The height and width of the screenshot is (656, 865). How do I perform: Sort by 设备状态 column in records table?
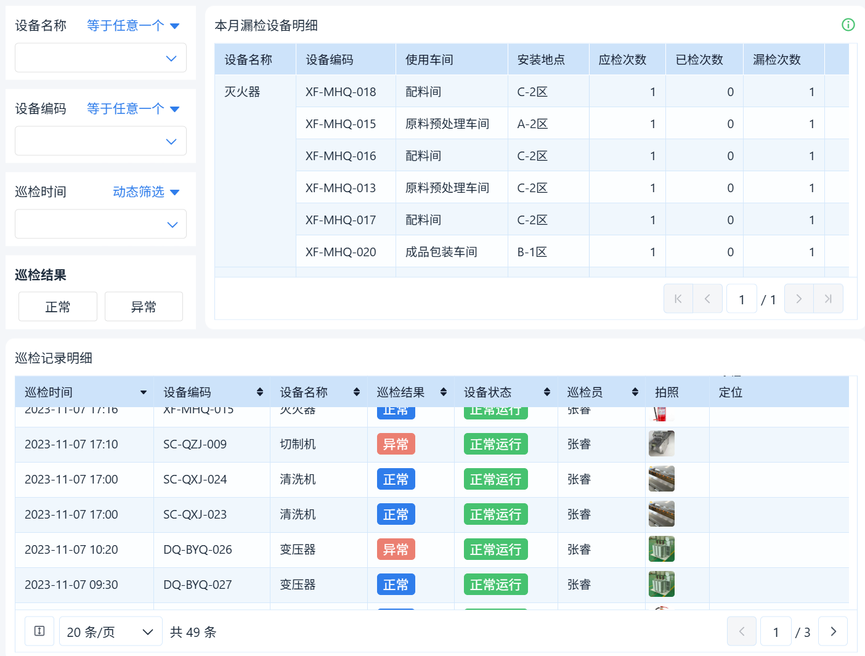click(x=546, y=392)
